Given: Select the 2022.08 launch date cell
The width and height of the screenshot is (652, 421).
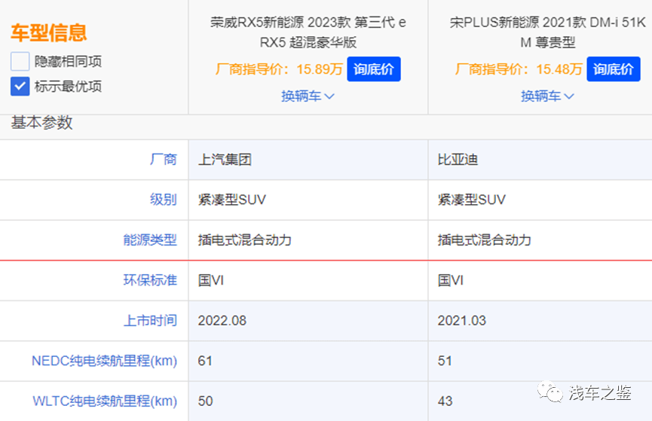Looking at the screenshot, I should click(x=308, y=321).
